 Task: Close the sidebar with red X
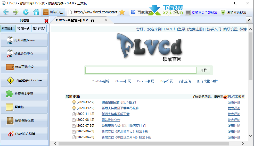46,21
